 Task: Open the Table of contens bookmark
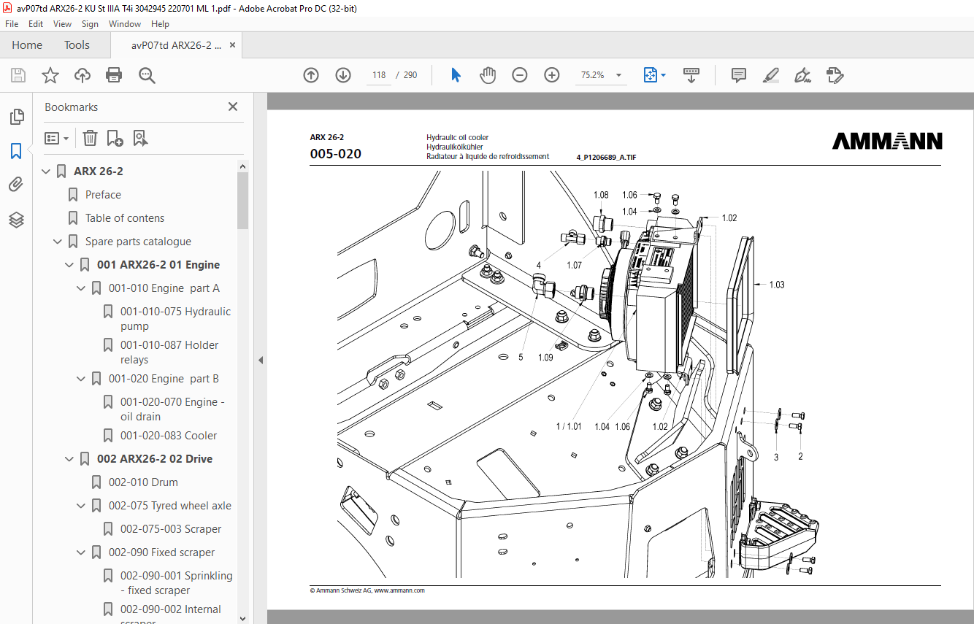pos(125,218)
